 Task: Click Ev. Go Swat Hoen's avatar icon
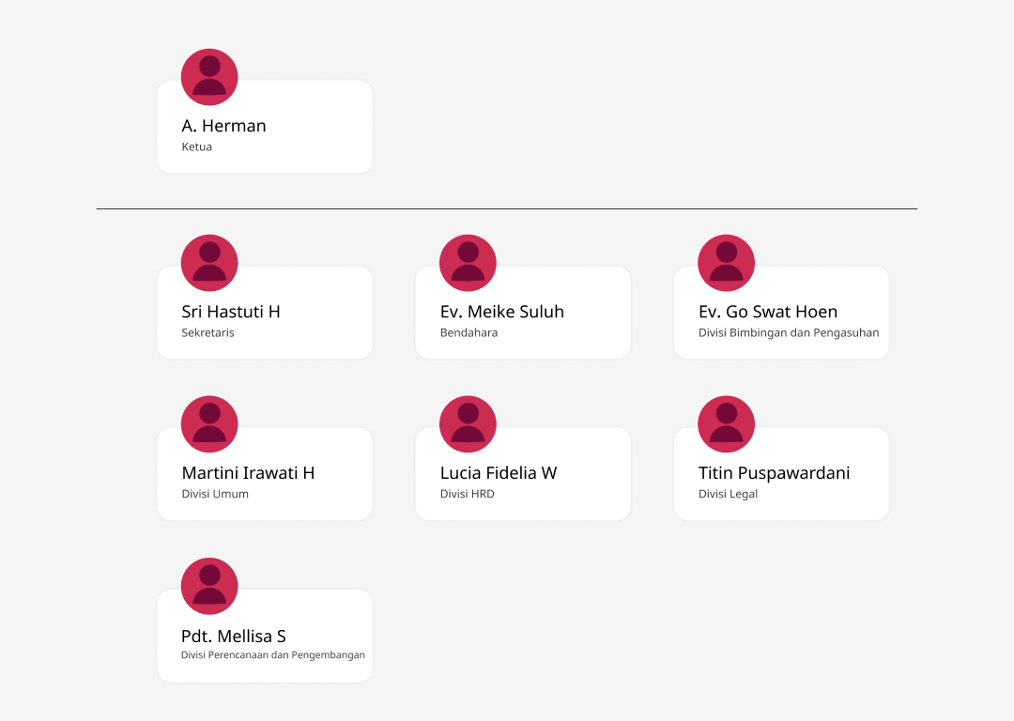pyautogui.click(x=726, y=263)
